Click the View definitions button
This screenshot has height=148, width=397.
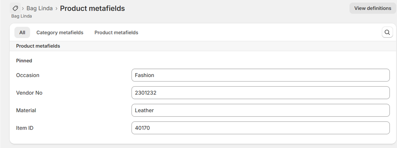pyautogui.click(x=373, y=8)
